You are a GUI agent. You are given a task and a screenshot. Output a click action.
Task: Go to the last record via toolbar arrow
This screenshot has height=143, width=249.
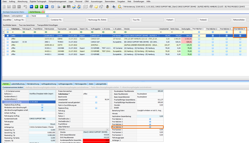pyautogui.click(x=46, y=6)
